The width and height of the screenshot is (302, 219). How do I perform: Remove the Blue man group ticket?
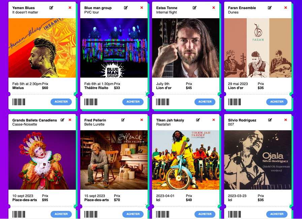click(142, 8)
